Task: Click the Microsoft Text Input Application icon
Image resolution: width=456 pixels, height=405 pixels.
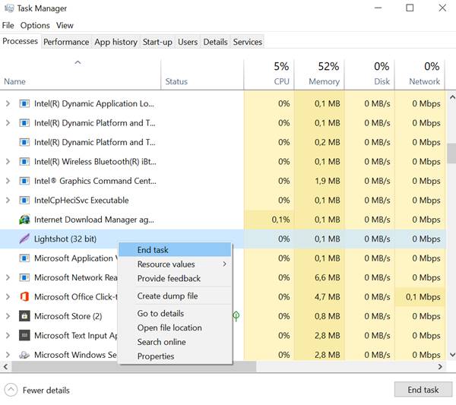Action: 24,335
